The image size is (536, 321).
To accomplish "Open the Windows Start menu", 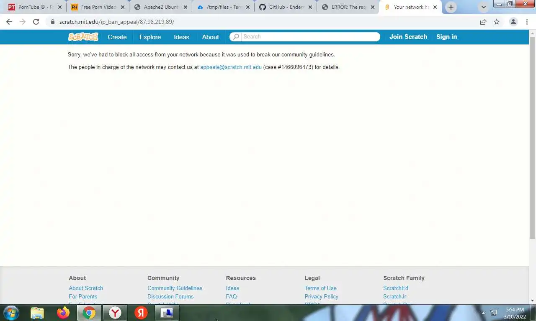I will 11,313.
